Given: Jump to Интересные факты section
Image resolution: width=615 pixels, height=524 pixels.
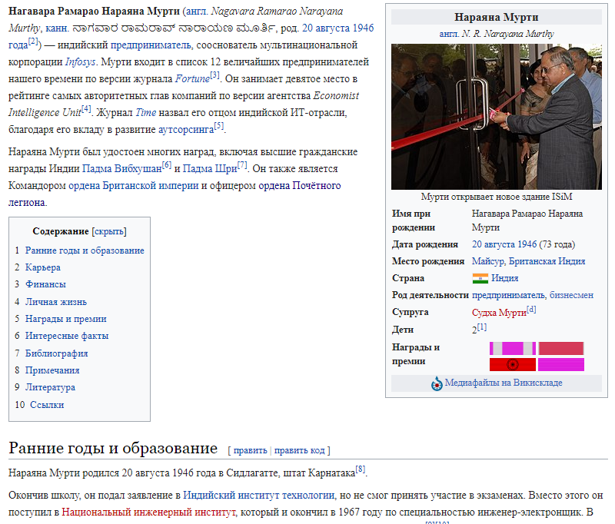Looking at the screenshot, I should (67, 336).
